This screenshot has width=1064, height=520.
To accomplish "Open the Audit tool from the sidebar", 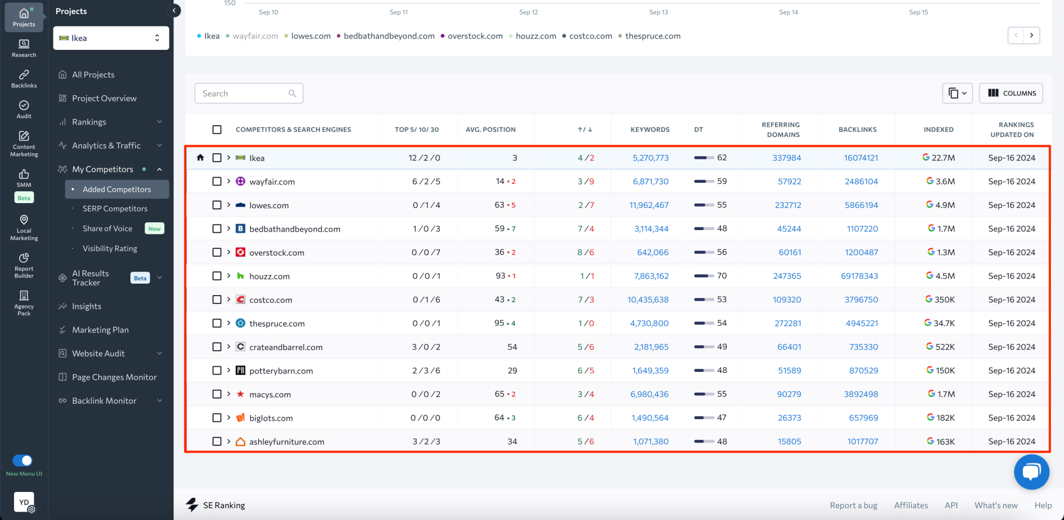I will (23, 109).
